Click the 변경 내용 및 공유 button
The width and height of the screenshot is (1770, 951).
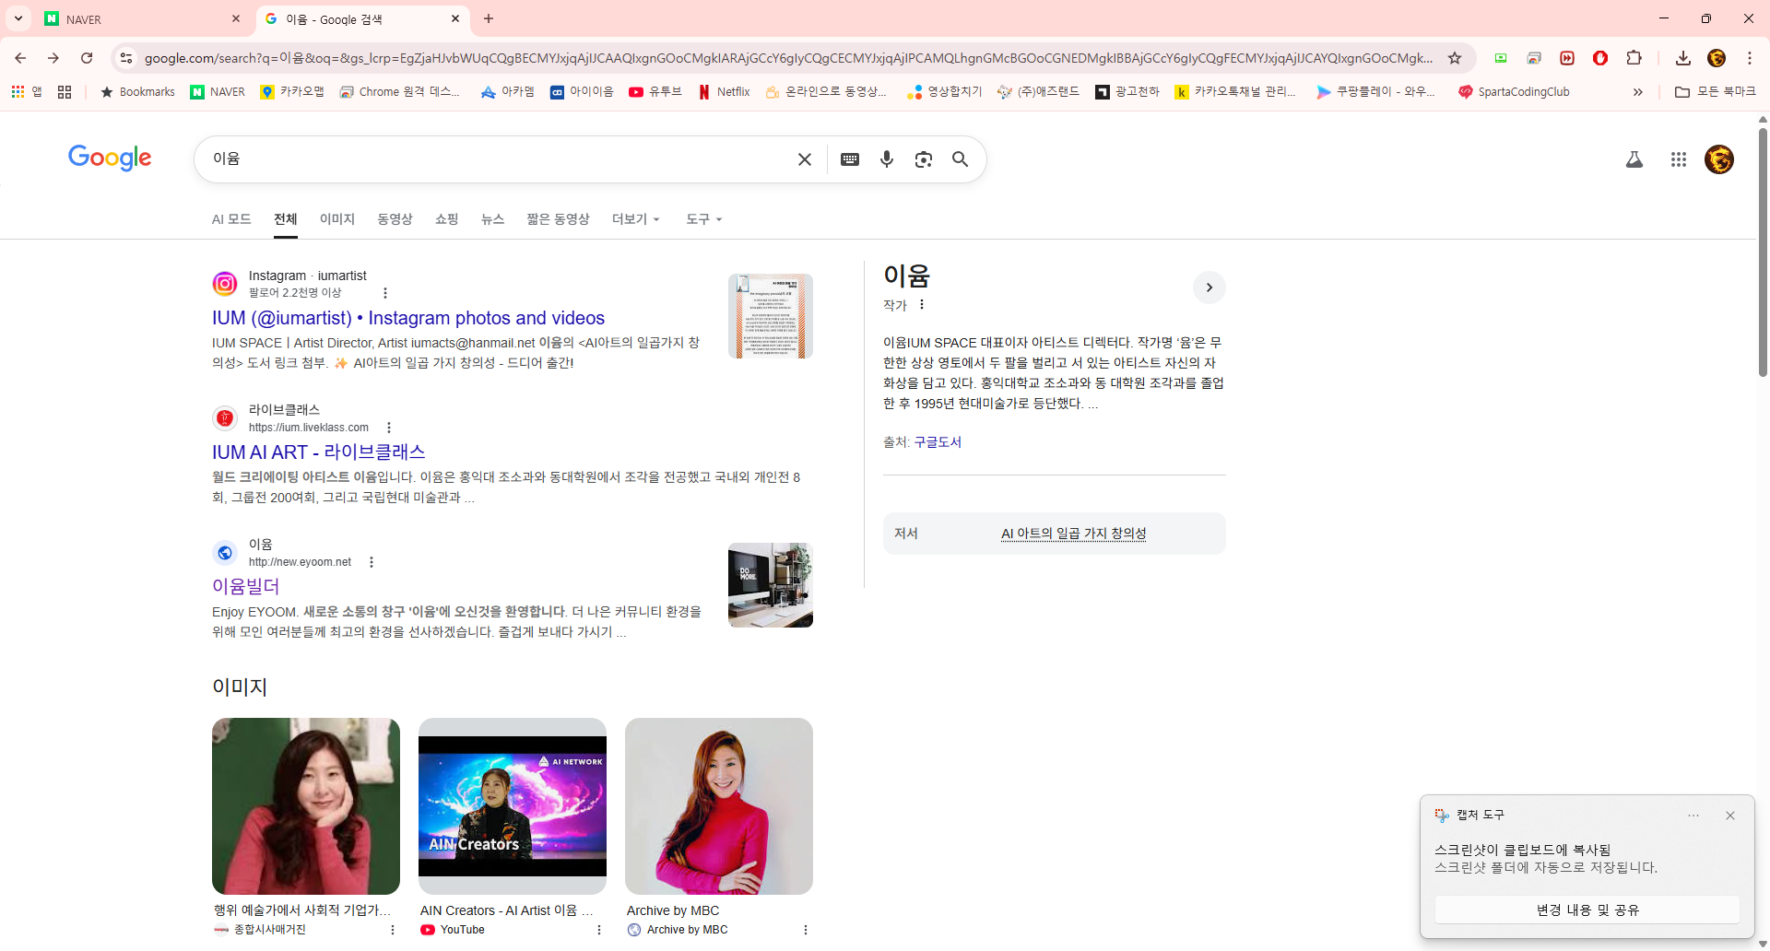(1587, 910)
